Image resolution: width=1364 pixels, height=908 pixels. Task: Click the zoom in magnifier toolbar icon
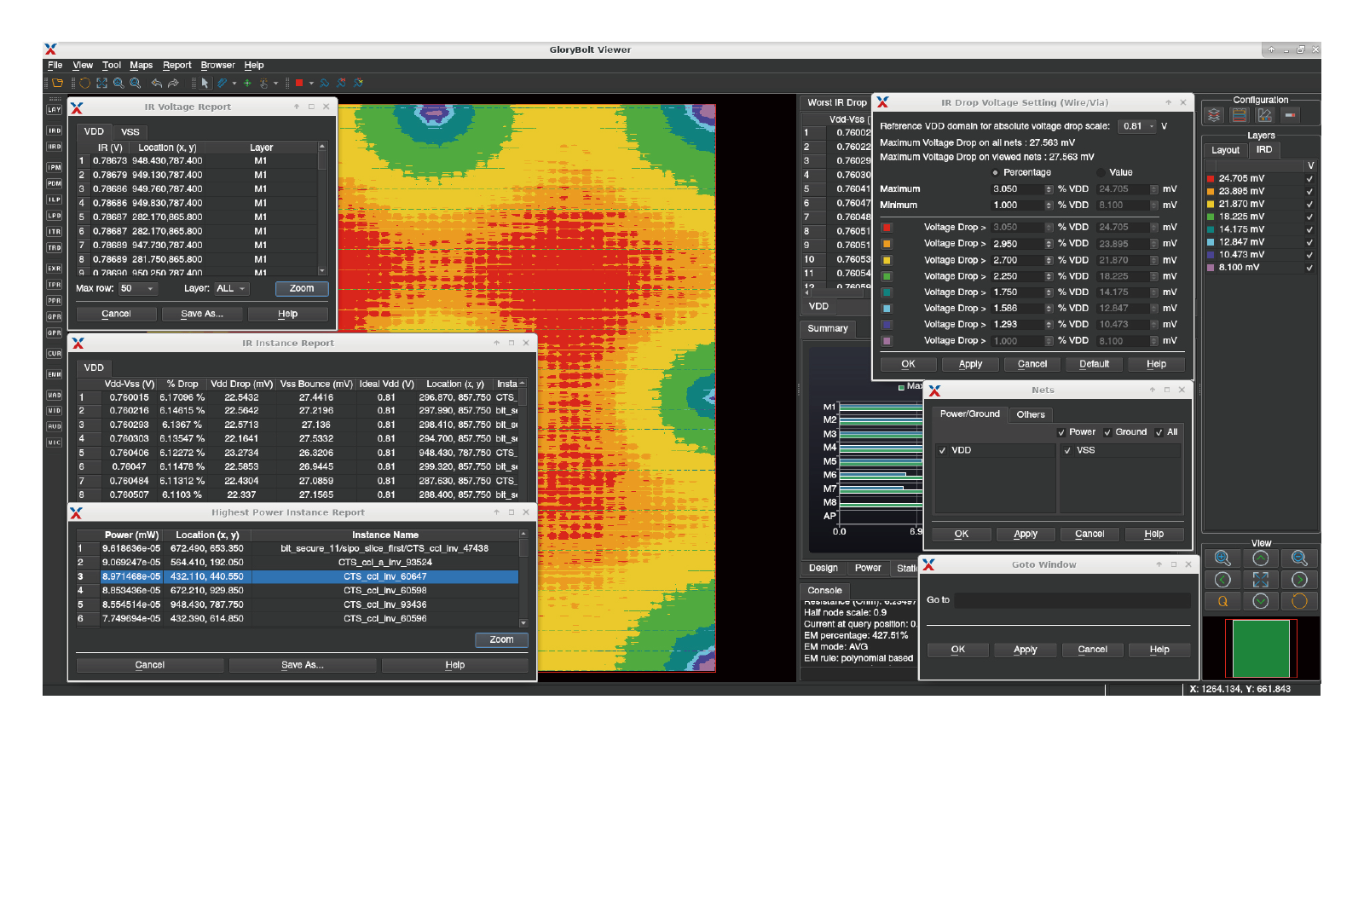click(118, 83)
